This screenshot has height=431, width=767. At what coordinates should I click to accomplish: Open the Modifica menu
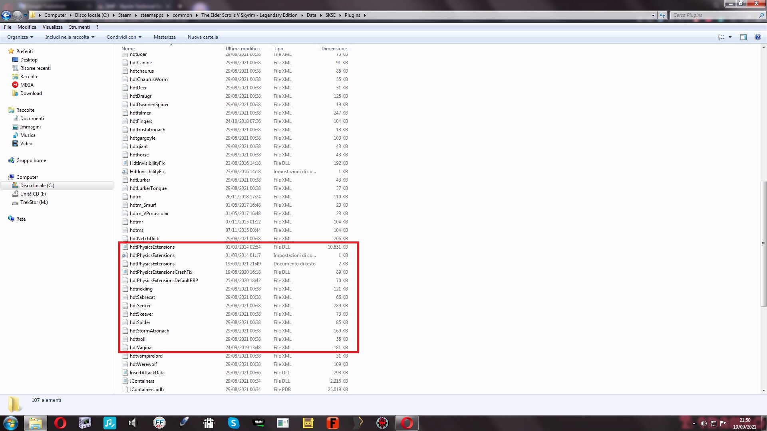[27, 27]
